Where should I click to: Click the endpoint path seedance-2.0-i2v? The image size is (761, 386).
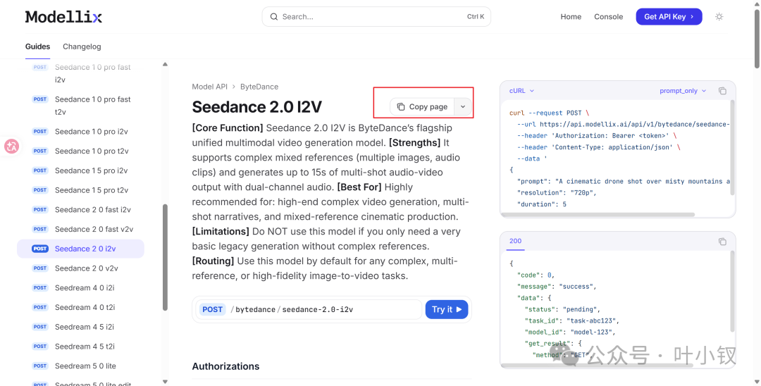[317, 309]
